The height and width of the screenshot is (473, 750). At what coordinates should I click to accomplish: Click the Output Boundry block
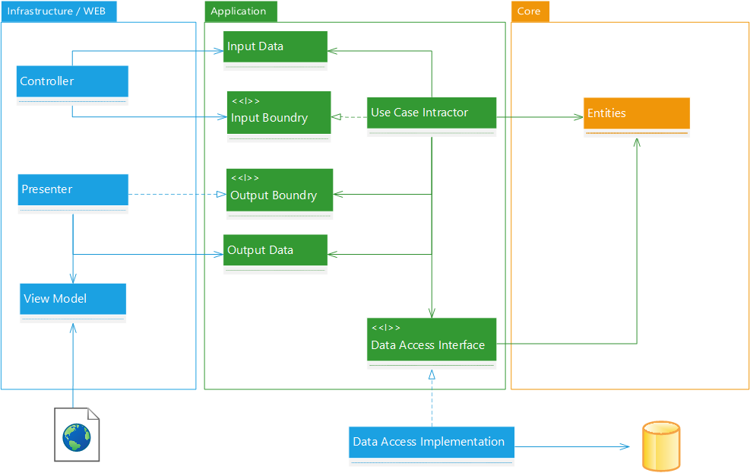click(279, 189)
